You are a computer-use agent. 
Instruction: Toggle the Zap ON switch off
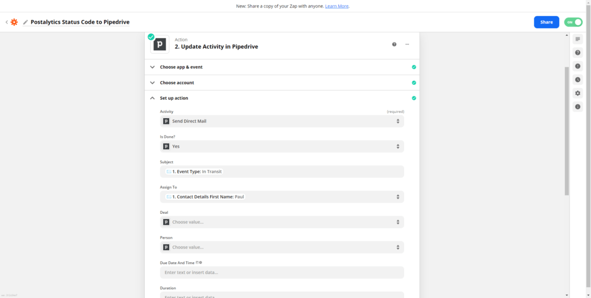click(573, 22)
